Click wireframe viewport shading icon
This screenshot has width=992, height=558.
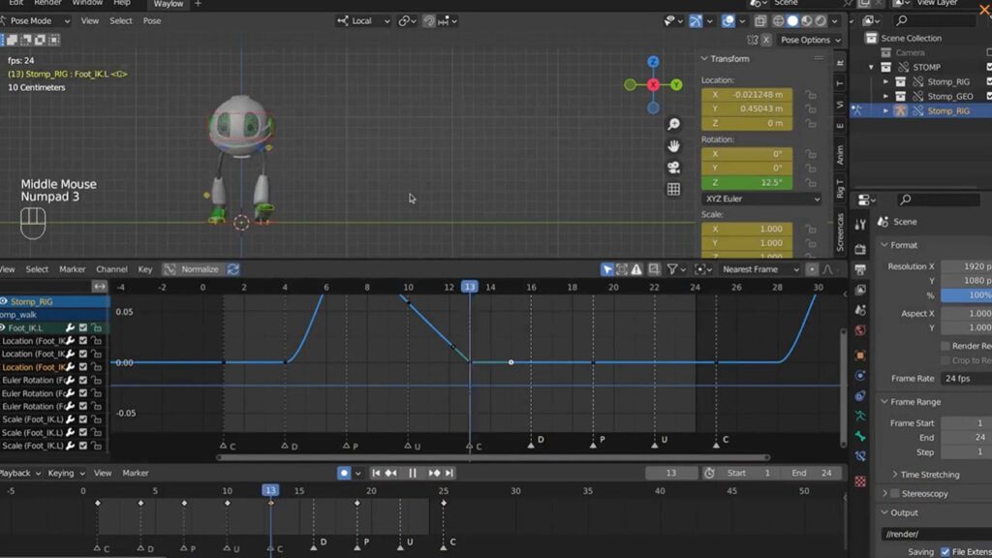click(x=779, y=21)
